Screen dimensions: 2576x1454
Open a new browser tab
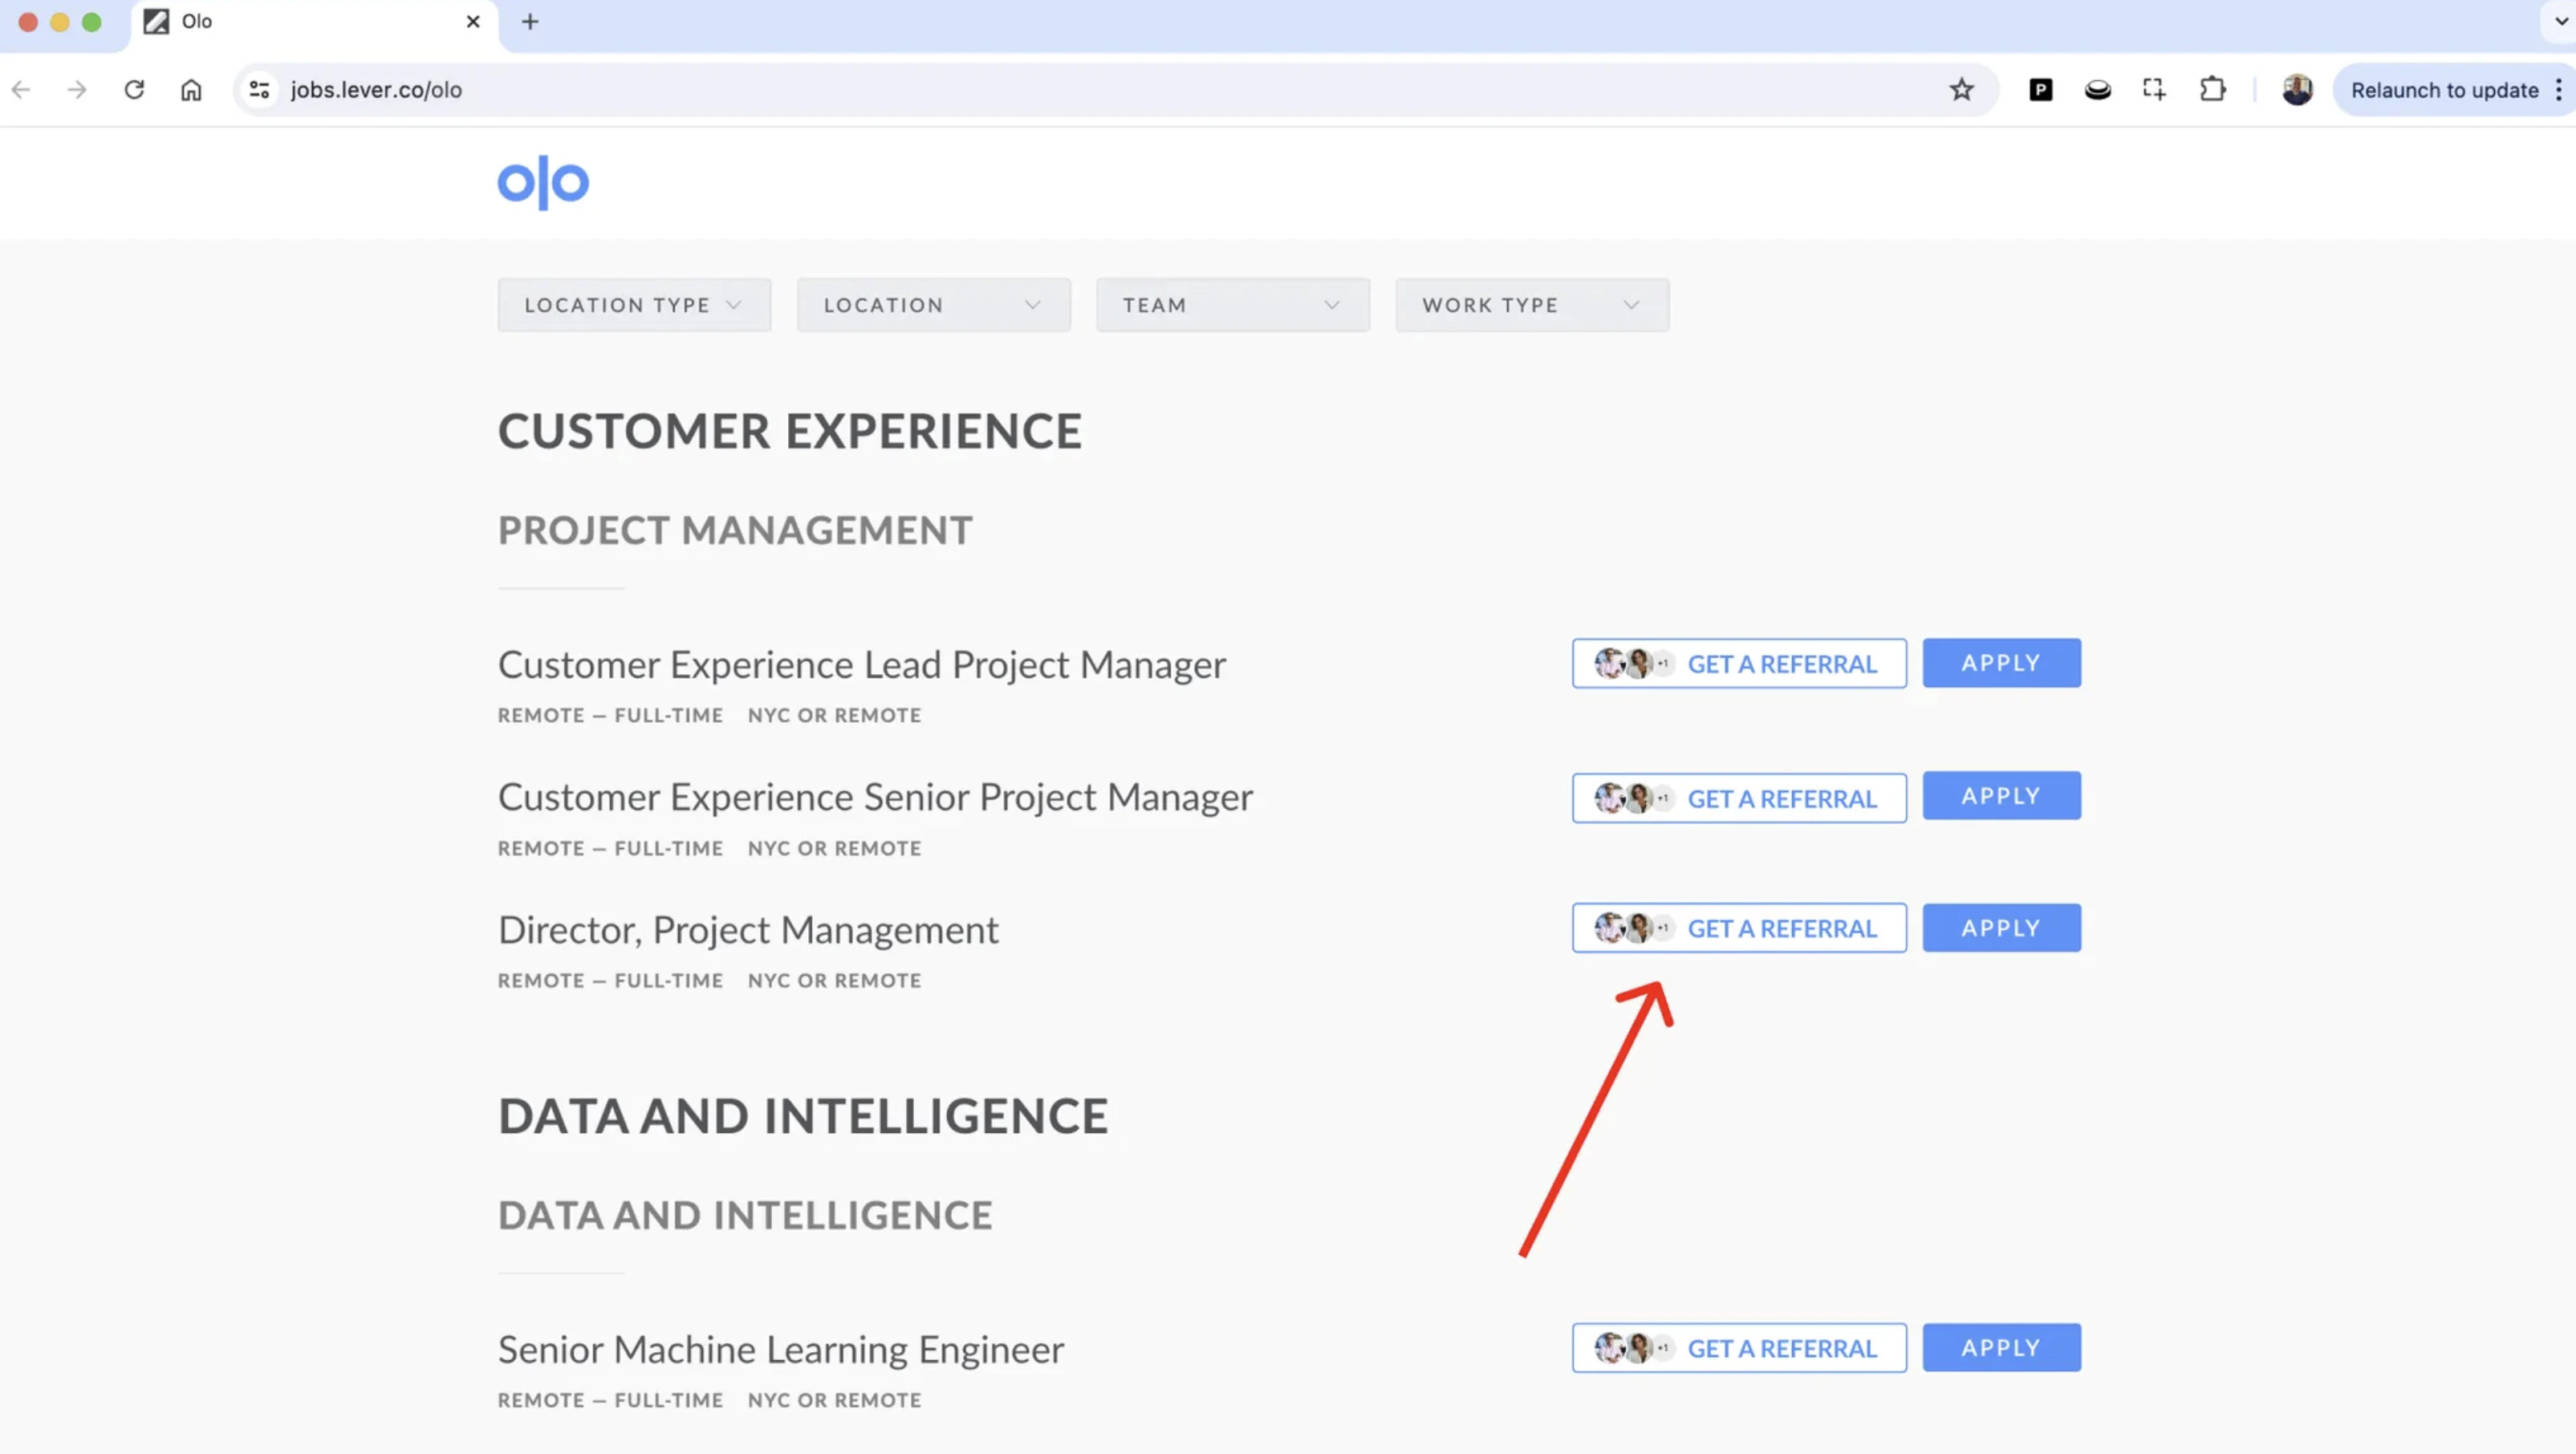(x=530, y=21)
